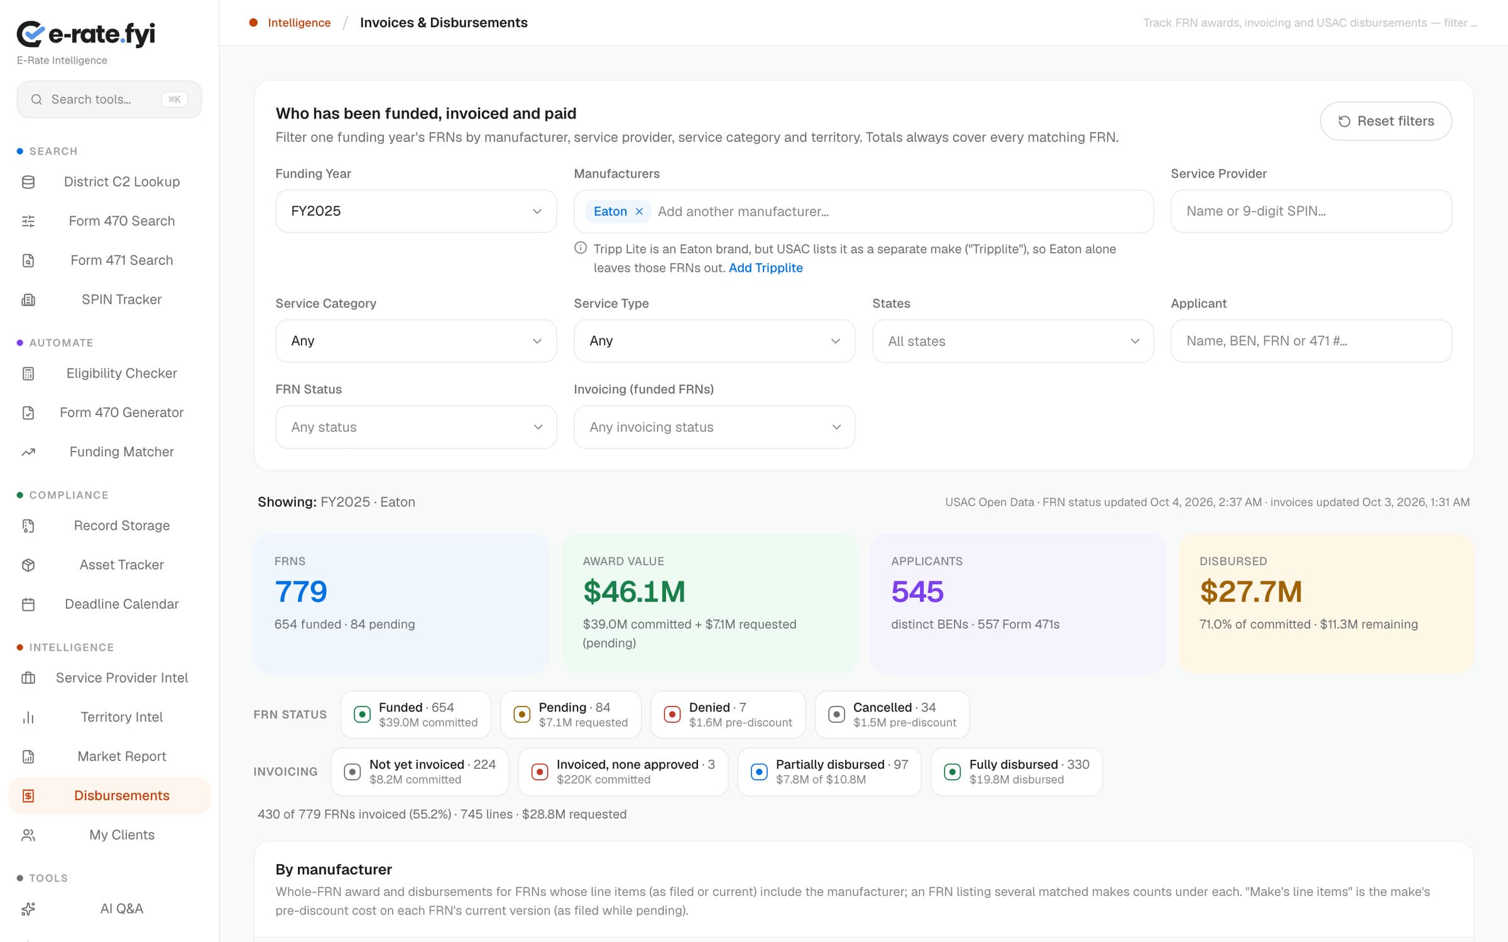Click the Funding Matcher trend icon

click(28, 452)
